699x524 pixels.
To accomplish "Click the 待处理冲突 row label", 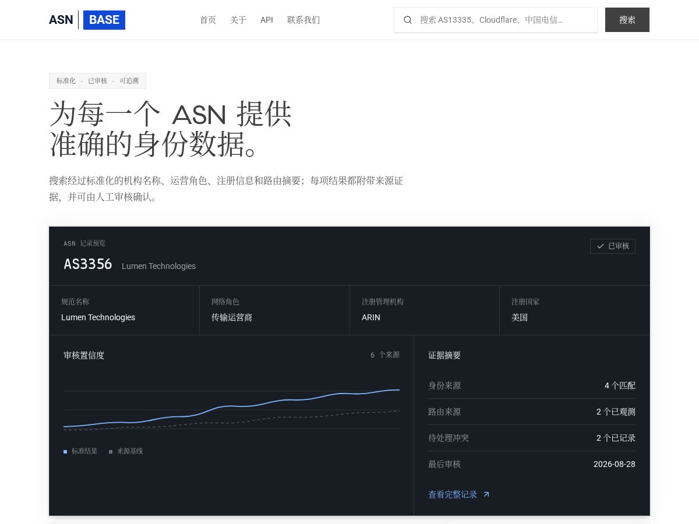I will point(449,438).
